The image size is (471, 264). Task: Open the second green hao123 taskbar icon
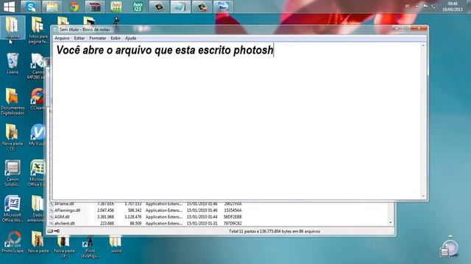[x=138, y=7]
